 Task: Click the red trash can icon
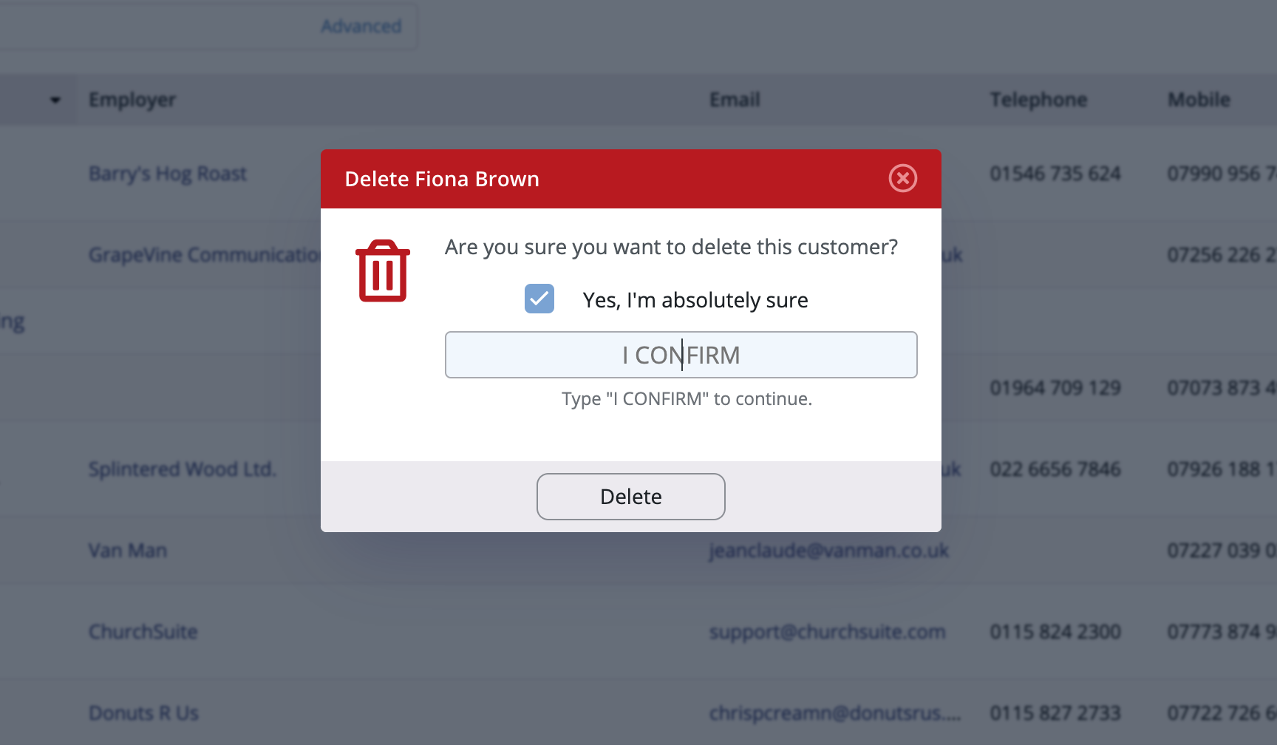click(x=383, y=271)
